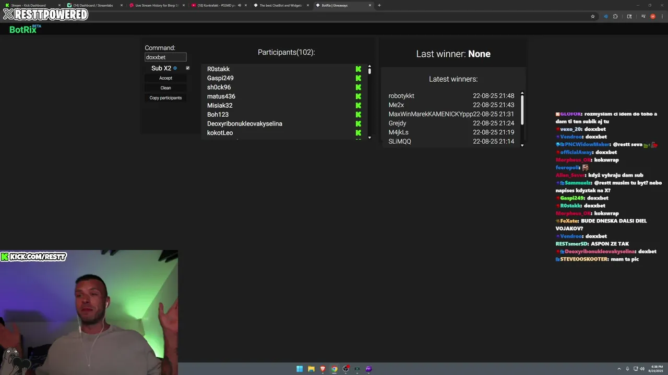Click the Kick icon beside R0stakk
Image resolution: width=668 pixels, height=375 pixels.
click(359, 69)
